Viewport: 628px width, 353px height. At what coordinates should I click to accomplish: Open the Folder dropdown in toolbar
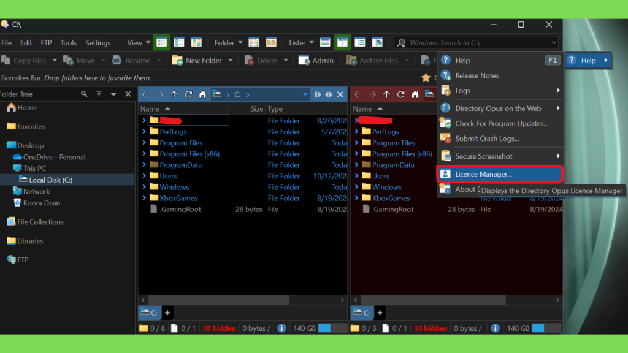228,42
